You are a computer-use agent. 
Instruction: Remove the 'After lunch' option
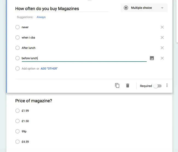click(162, 48)
